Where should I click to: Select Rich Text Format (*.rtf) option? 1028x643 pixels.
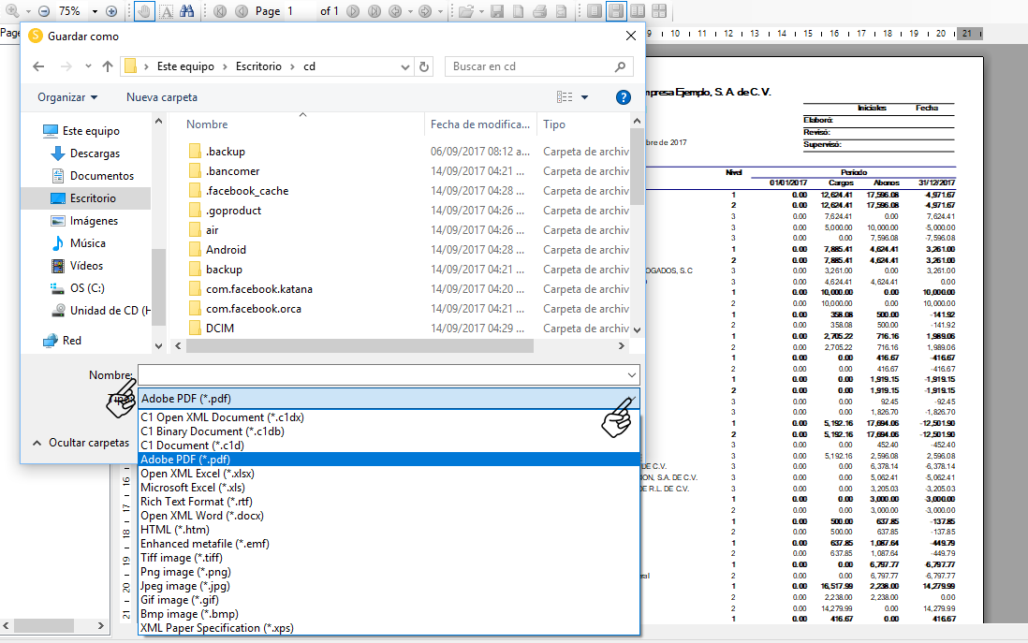click(196, 502)
